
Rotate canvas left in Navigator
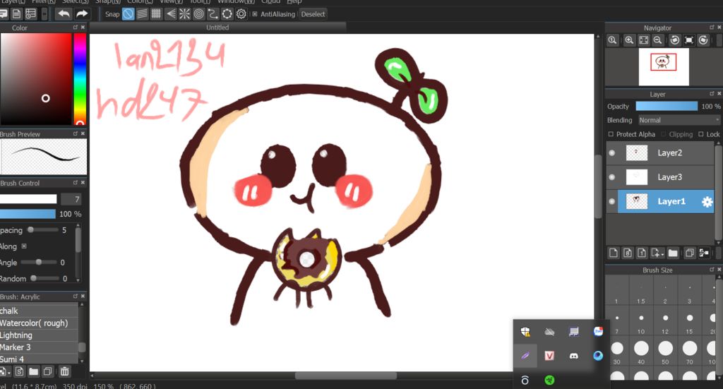pos(674,40)
